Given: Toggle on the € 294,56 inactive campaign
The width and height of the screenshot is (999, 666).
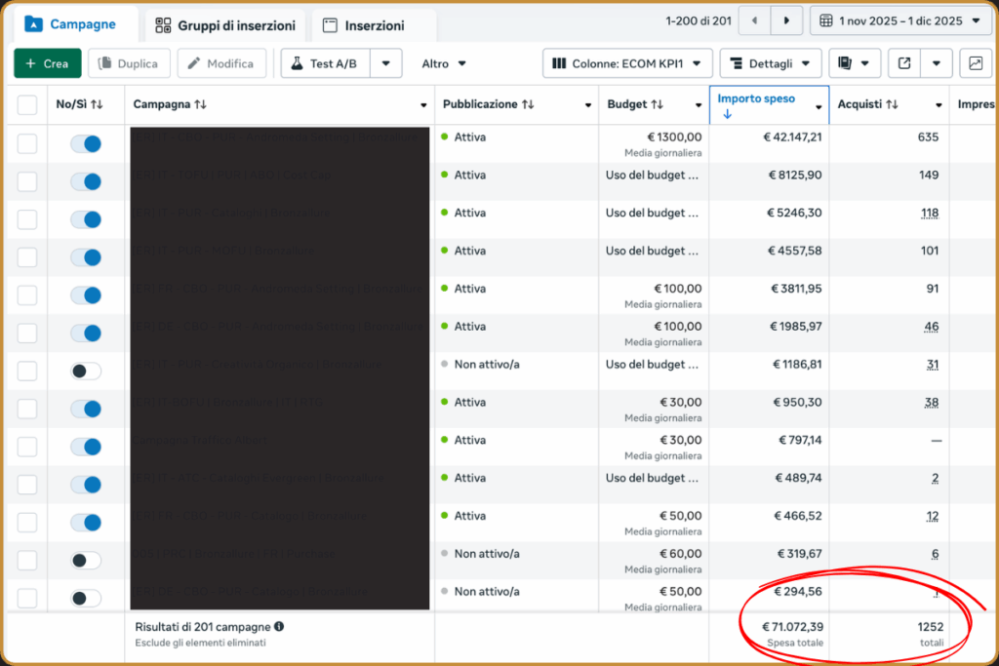Looking at the screenshot, I should tap(86, 598).
